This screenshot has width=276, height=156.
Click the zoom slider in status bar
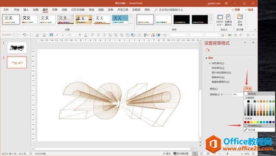pyautogui.click(x=227, y=153)
